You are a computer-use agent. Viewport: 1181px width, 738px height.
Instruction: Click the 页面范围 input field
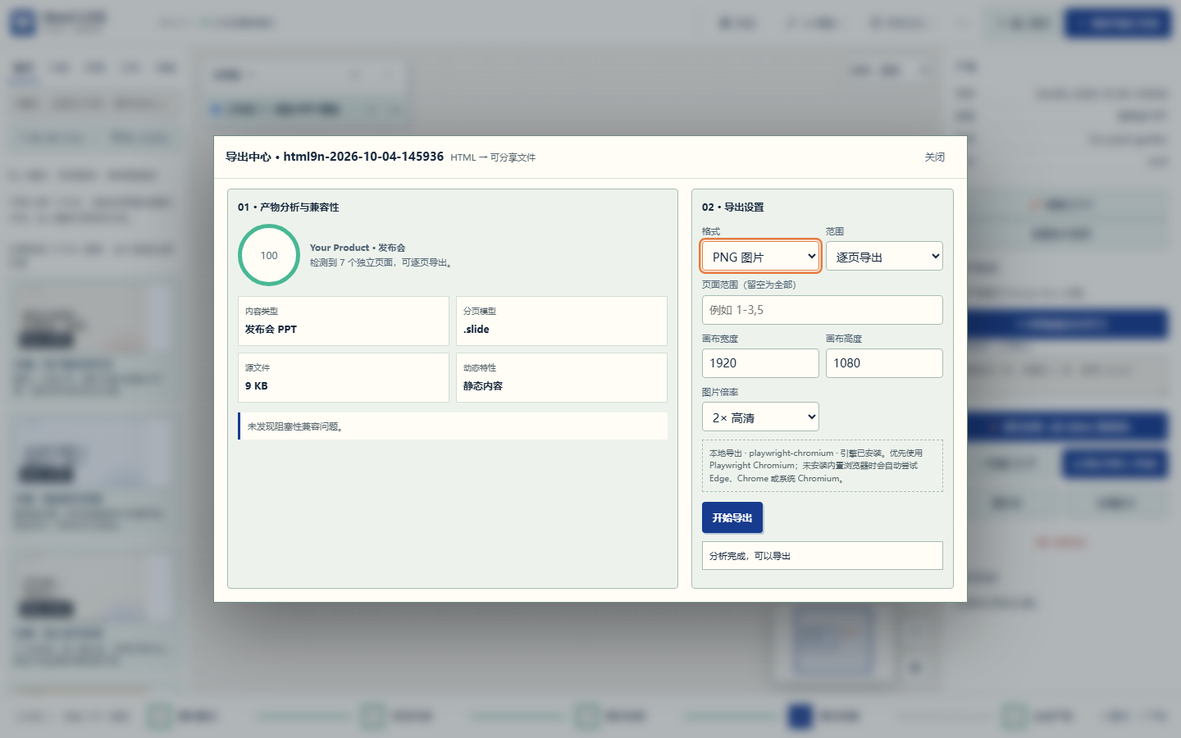823,310
